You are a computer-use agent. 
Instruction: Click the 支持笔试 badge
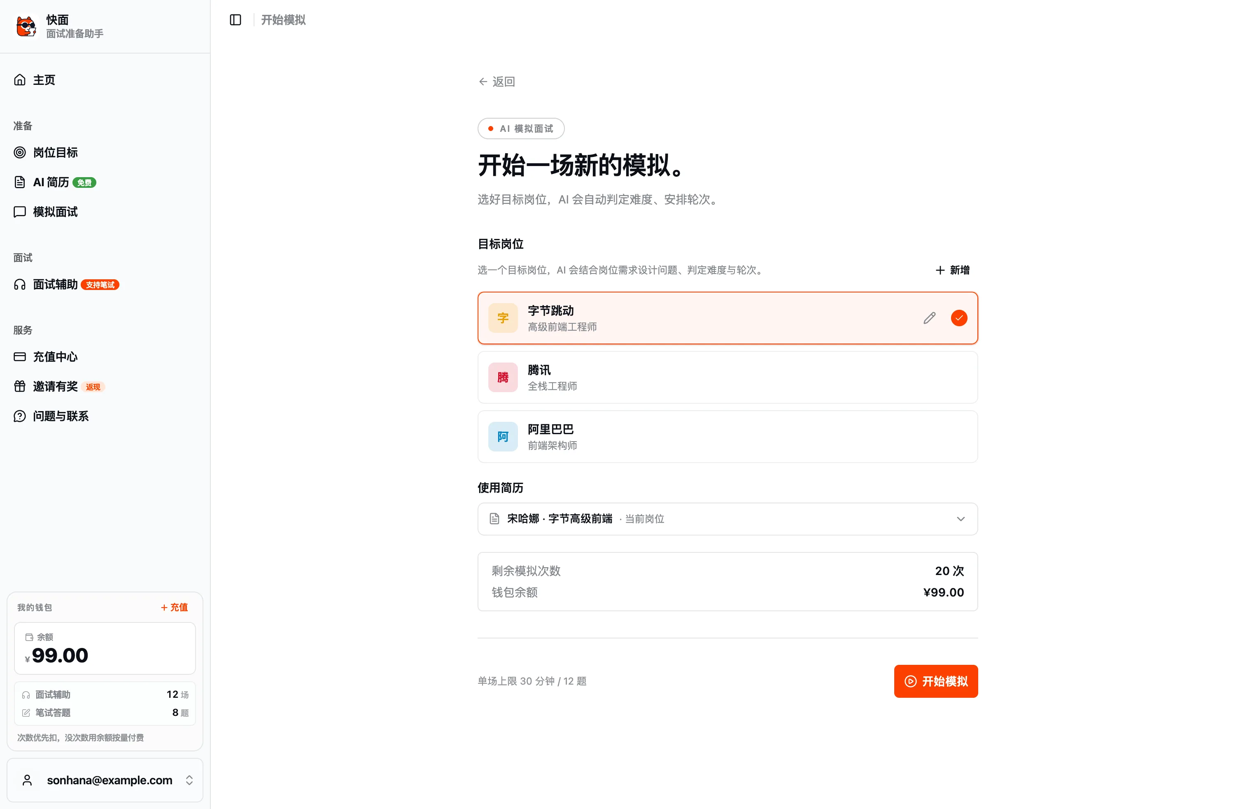[x=100, y=285]
